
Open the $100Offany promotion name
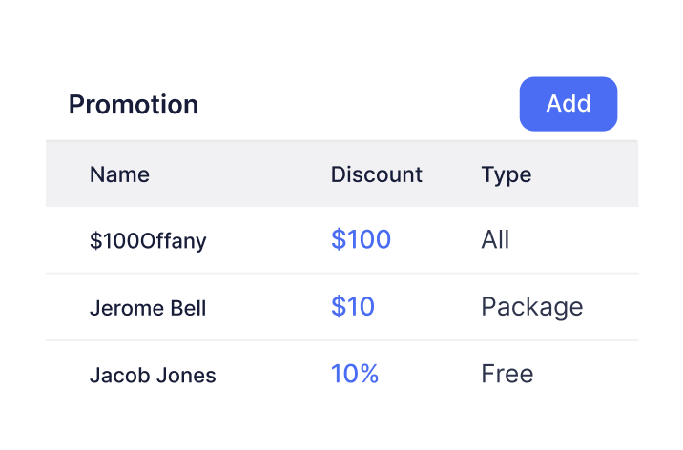pyautogui.click(x=148, y=241)
